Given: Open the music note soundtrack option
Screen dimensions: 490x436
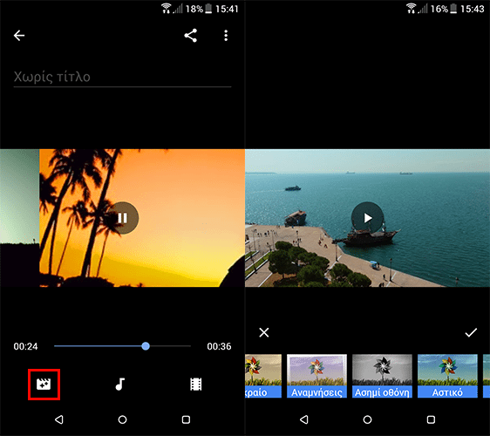Looking at the screenshot, I should (x=120, y=385).
